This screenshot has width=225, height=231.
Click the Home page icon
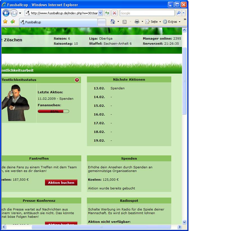point(113,22)
